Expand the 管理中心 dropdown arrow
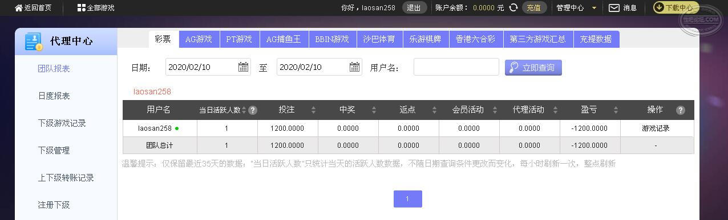The height and width of the screenshot is (220, 728). 594,8
